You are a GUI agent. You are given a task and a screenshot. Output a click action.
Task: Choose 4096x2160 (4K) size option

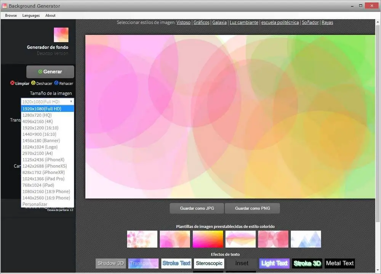(x=47, y=121)
